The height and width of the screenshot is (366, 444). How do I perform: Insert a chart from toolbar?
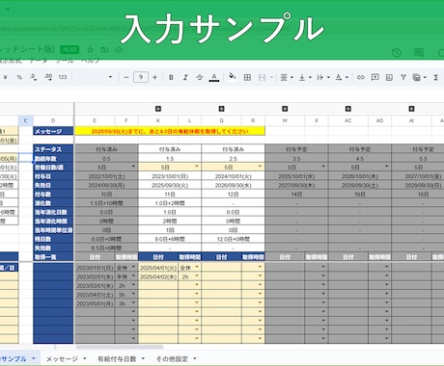(389, 77)
